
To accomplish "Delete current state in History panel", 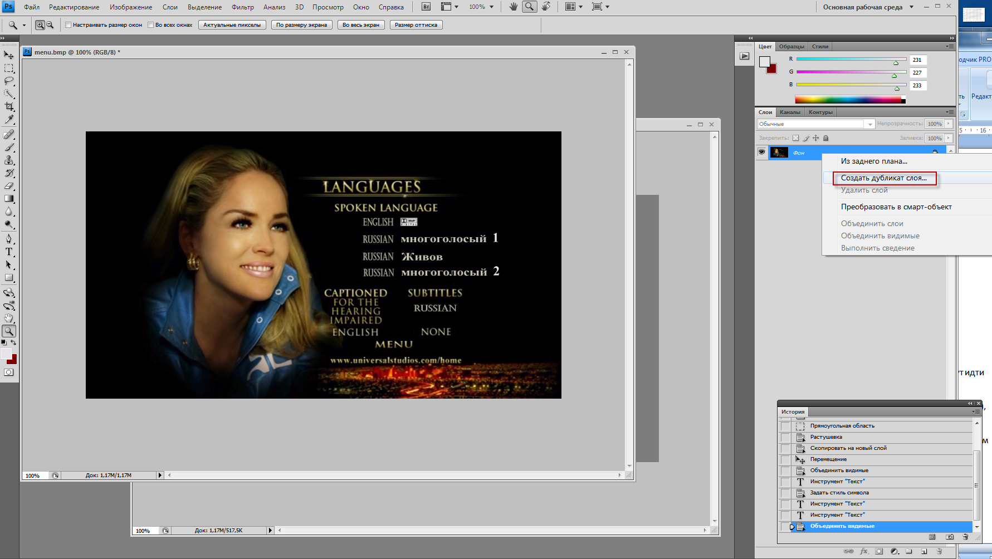I will pyautogui.click(x=965, y=537).
